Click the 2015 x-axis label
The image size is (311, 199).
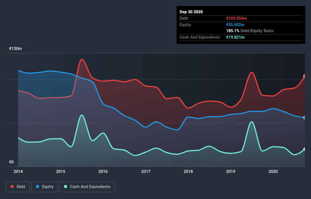(61, 171)
